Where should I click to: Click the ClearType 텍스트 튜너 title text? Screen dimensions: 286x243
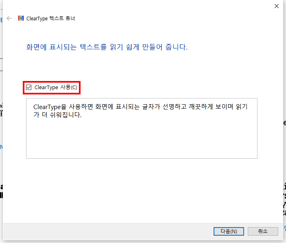[x=51, y=18]
